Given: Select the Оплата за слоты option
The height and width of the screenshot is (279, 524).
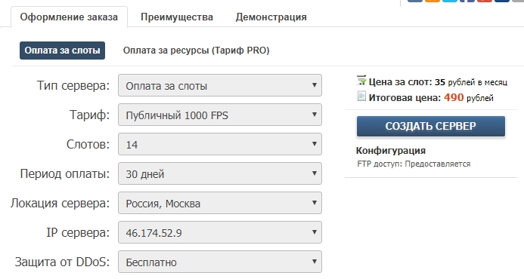Looking at the screenshot, I should [x=62, y=51].
